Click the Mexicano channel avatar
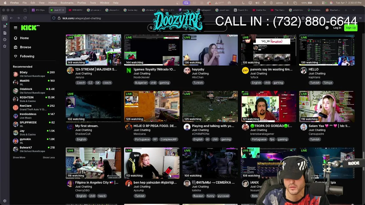This screenshot has height=205, width=365. pyautogui.click(x=129, y=127)
